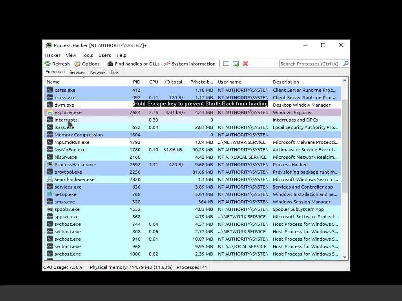The image size is (402, 301).
Task: Sort by Private bytes column header
Action: tap(201, 82)
